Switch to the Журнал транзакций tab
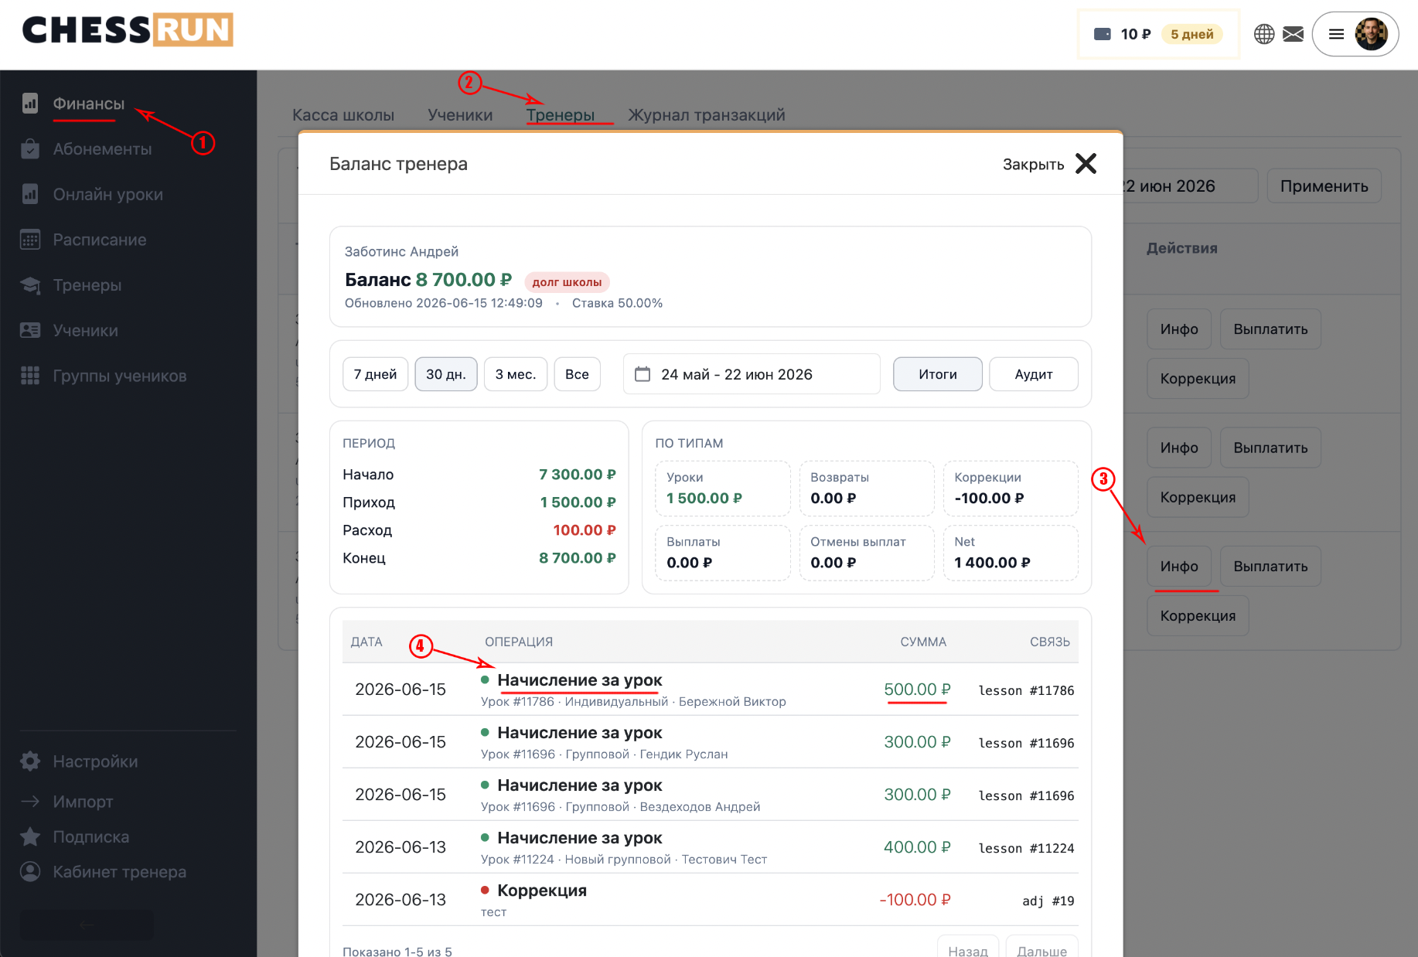This screenshot has width=1418, height=957. click(x=706, y=115)
